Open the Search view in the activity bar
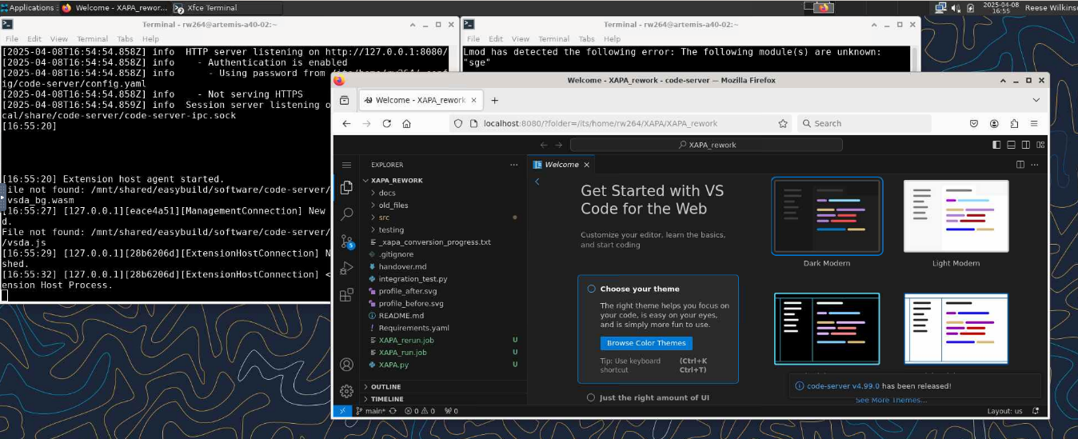 pos(346,214)
